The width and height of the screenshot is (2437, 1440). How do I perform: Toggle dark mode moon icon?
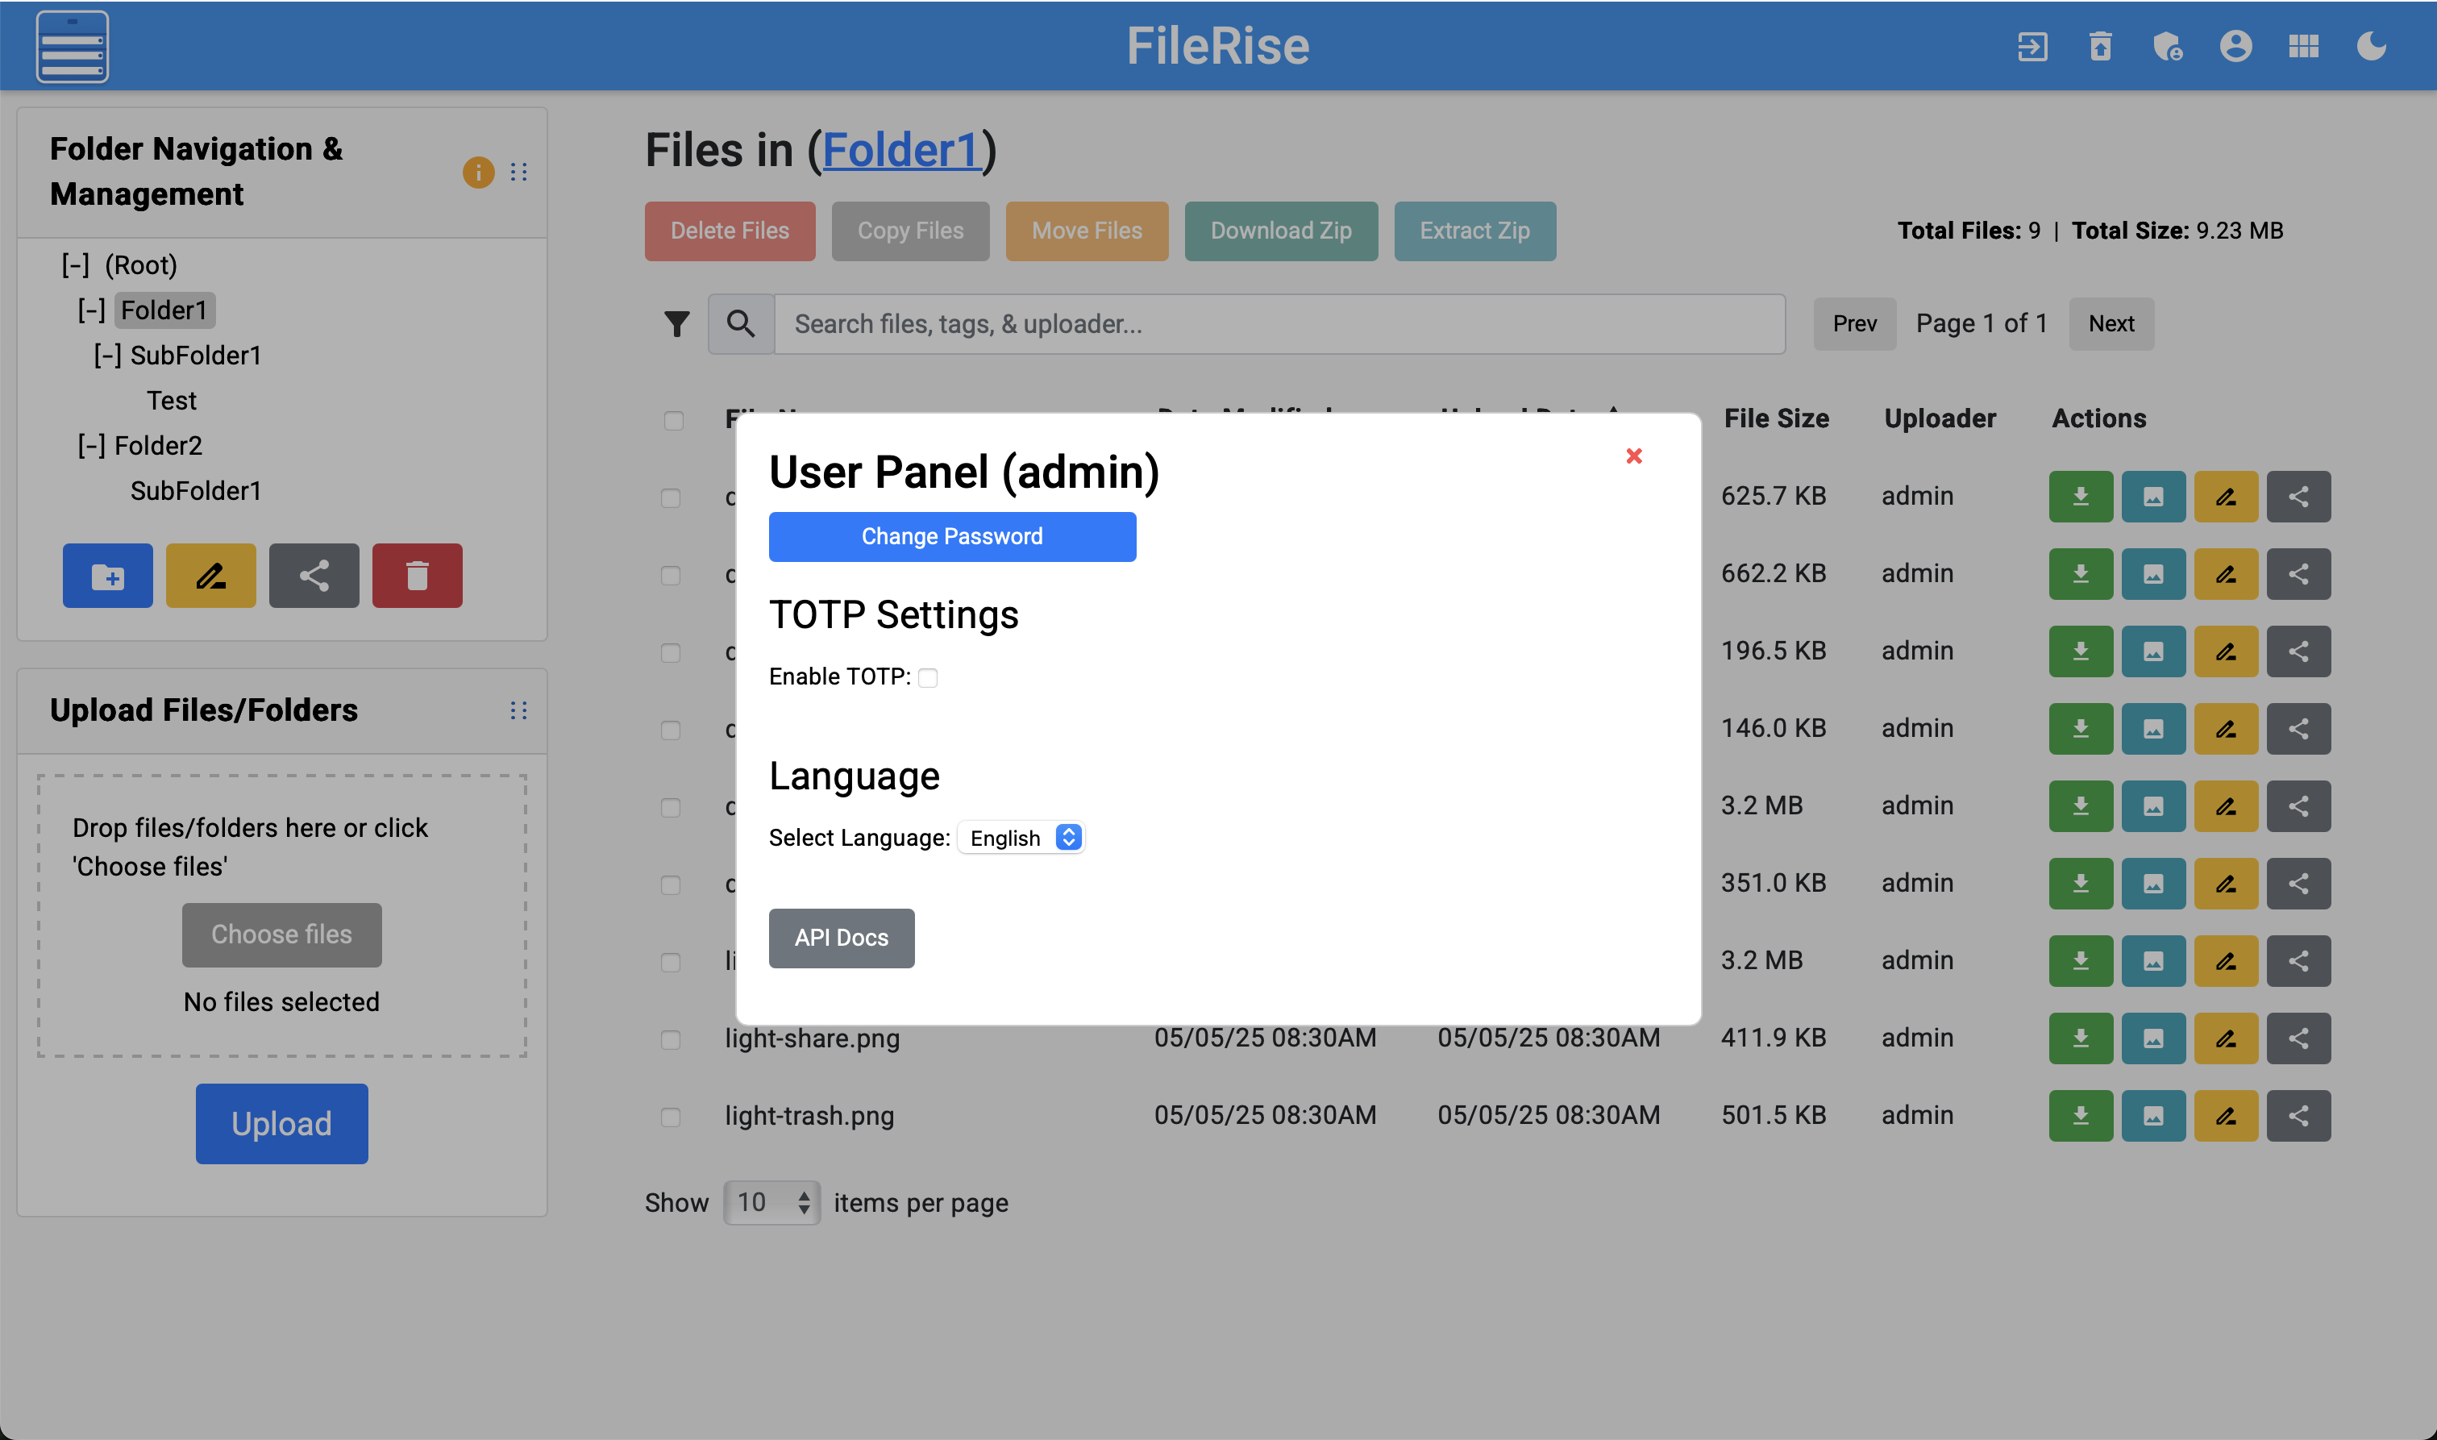click(2370, 46)
